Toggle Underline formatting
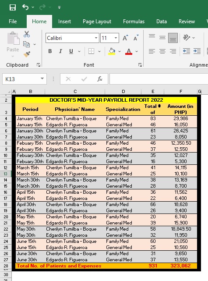This screenshot has width=208, height=281. click(71, 51)
